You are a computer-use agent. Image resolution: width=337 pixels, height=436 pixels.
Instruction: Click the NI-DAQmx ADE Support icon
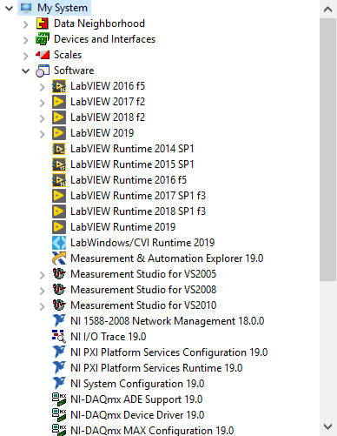(x=59, y=399)
